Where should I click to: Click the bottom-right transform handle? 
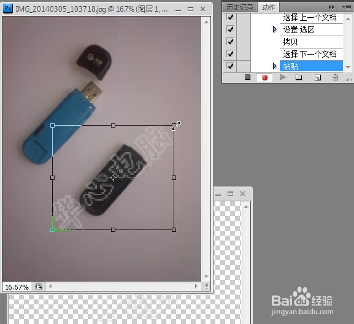coord(174,229)
